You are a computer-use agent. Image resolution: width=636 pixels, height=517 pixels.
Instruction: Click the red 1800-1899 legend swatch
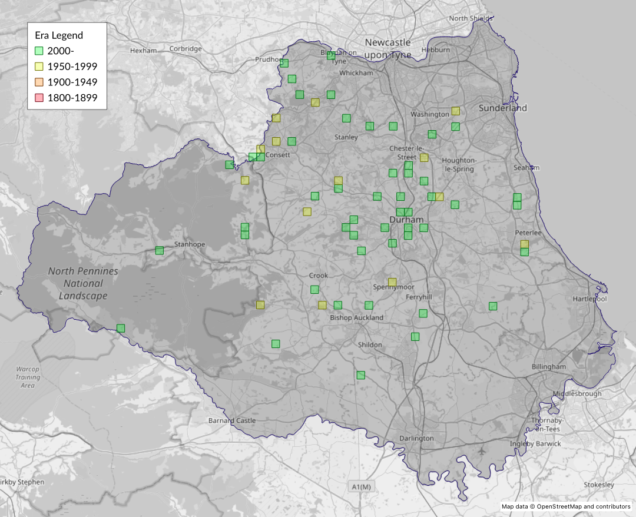click(39, 98)
